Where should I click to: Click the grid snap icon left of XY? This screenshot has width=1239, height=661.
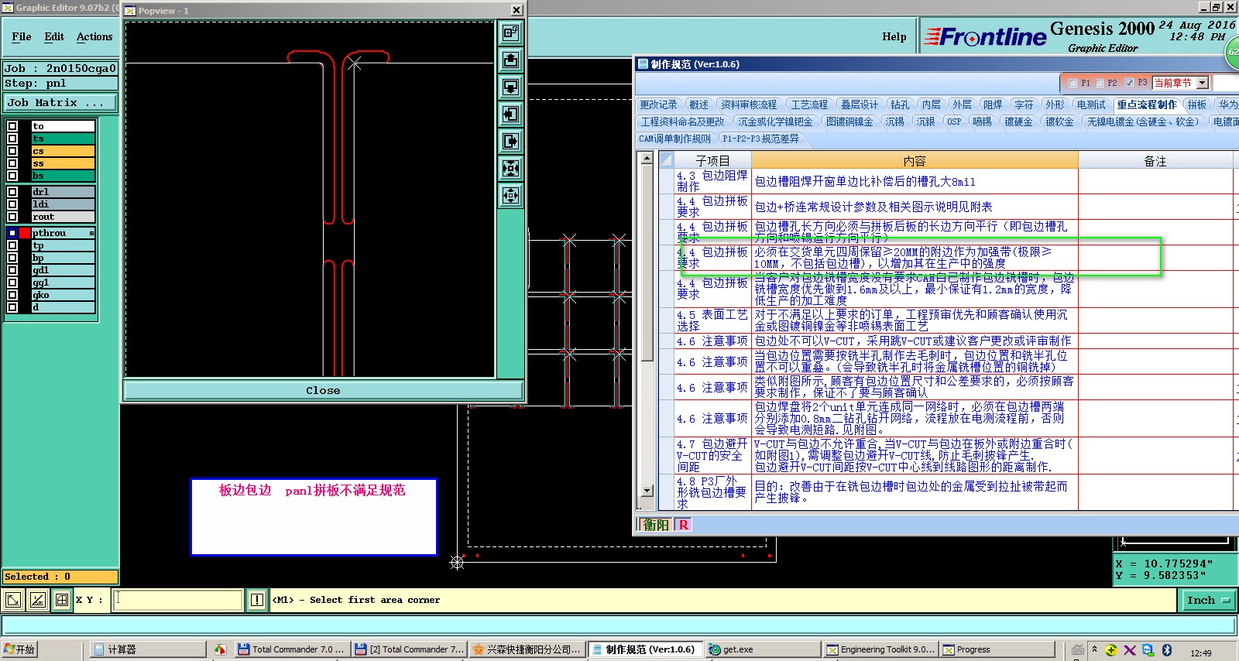(x=62, y=600)
